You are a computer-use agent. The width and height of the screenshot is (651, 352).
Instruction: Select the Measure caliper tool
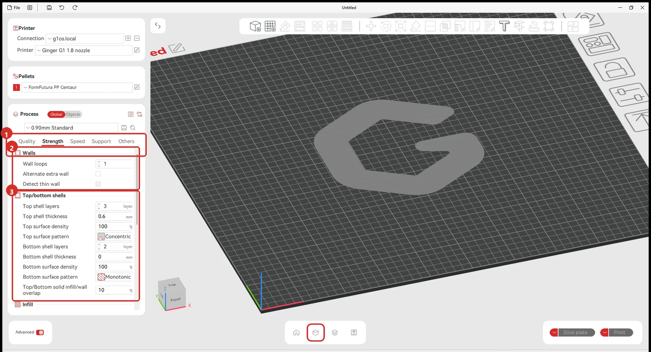(x=519, y=26)
